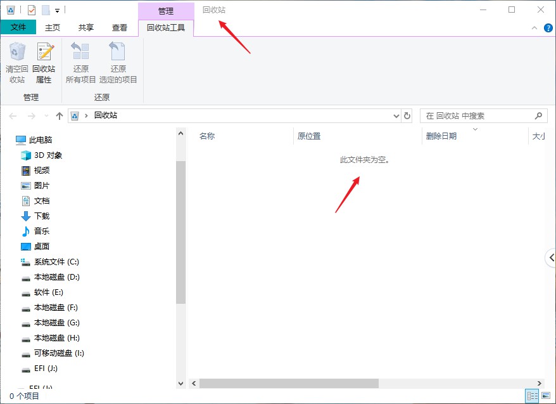Click the navigation pane vertical scrollbar thumb
556x404 pixels.
click(181, 232)
